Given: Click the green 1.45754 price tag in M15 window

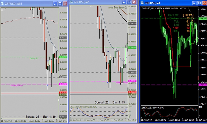Looking at the screenshot, I should (63, 57).
